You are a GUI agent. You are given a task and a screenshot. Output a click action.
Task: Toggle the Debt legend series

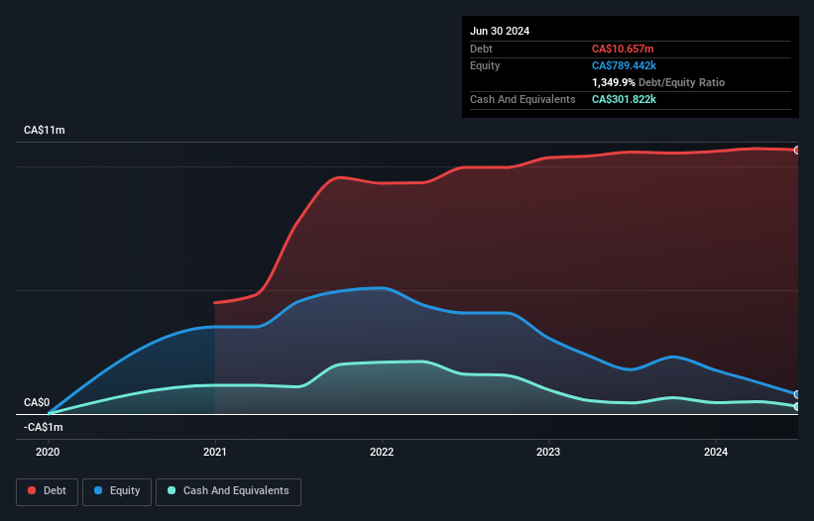[48, 491]
